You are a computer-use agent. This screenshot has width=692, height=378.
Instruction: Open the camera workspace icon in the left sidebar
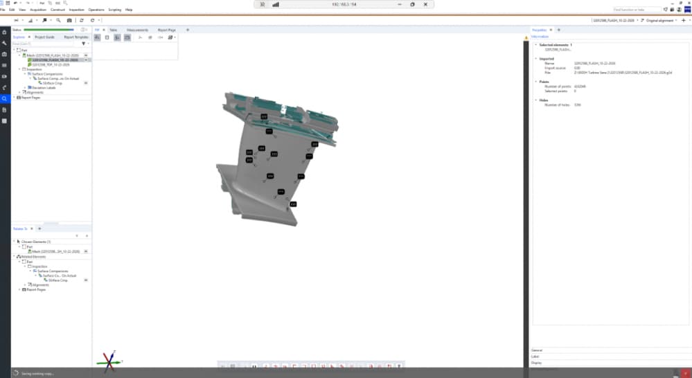point(4,76)
